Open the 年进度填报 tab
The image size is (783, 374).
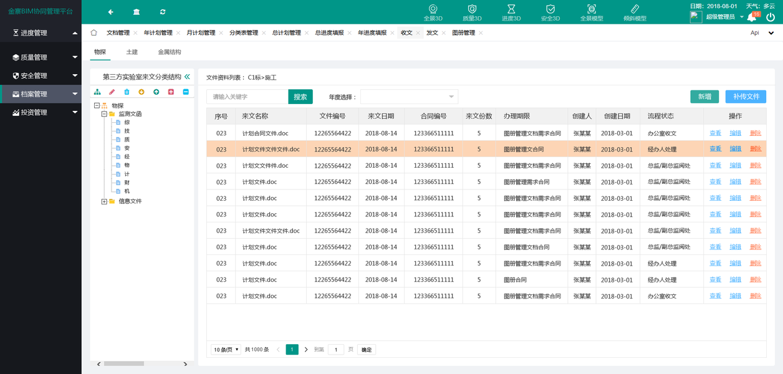click(x=372, y=33)
